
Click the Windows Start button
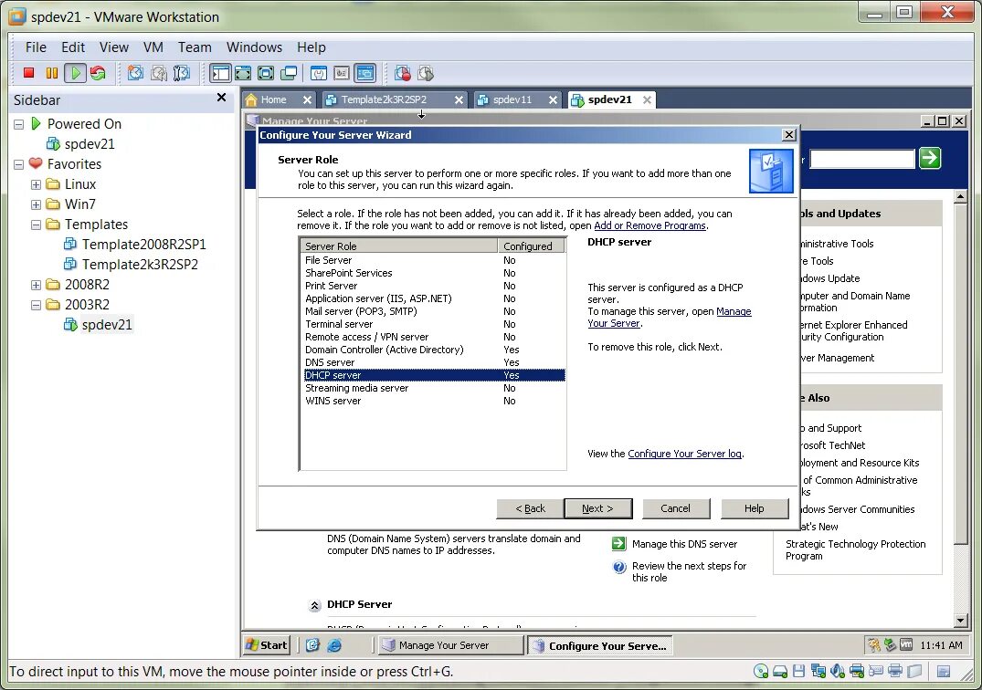[267, 645]
